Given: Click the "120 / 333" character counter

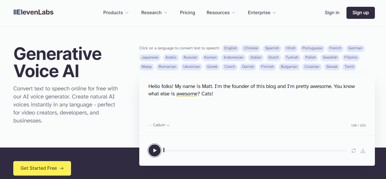Looking at the screenshot, I should [x=358, y=125].
